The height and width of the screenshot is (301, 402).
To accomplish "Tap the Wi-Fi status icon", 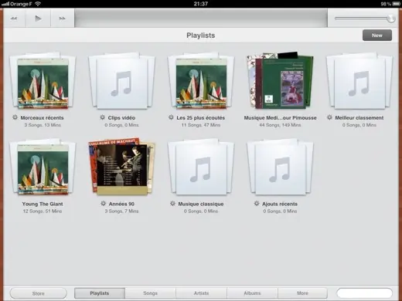I will pyautogui.click(x=38, y=4).
